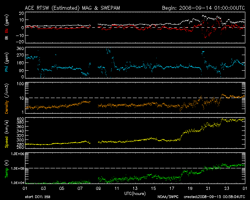Click the -10 tick on the Bt/Bz axis
This screenshot has width=250, height=200.
pos(20,36)
